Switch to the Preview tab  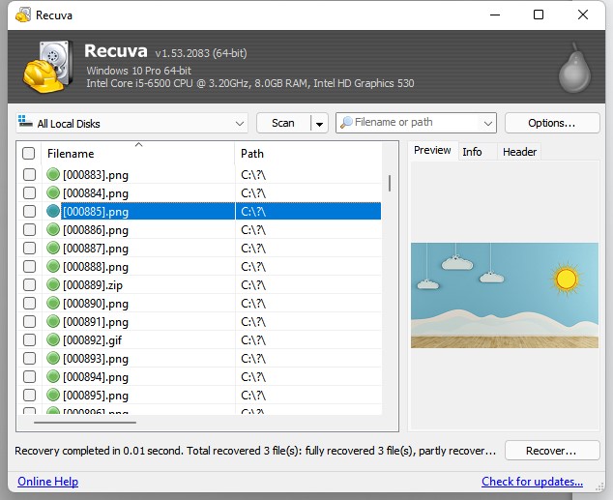432,151
